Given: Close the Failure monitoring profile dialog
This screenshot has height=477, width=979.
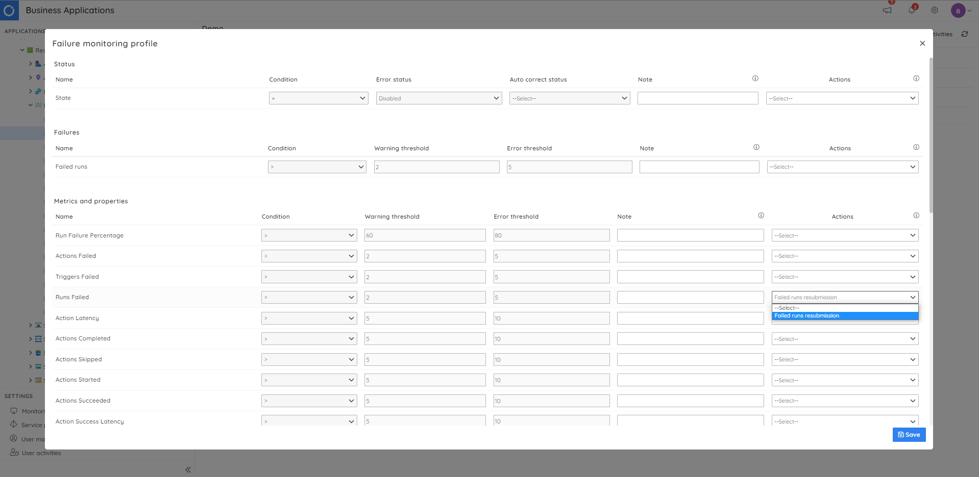Looking at the screenshot, I should coord(922,43).
